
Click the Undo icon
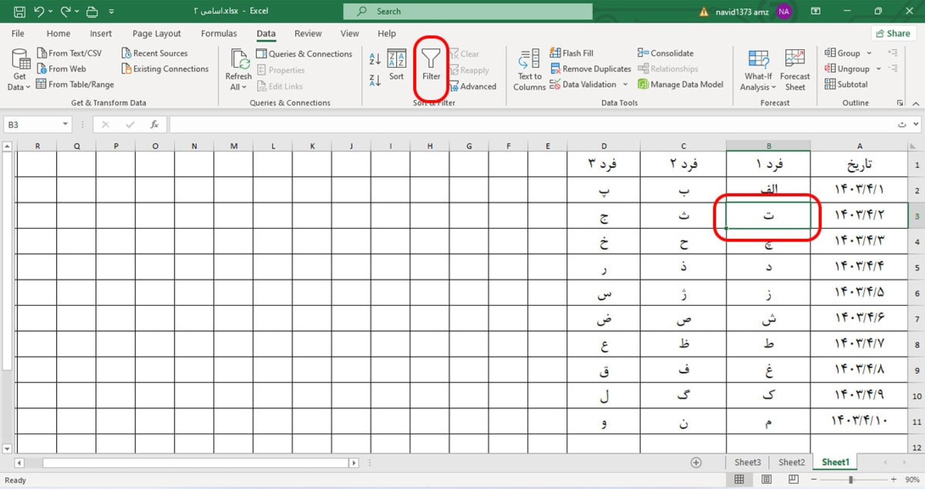[x=40, y=12]
